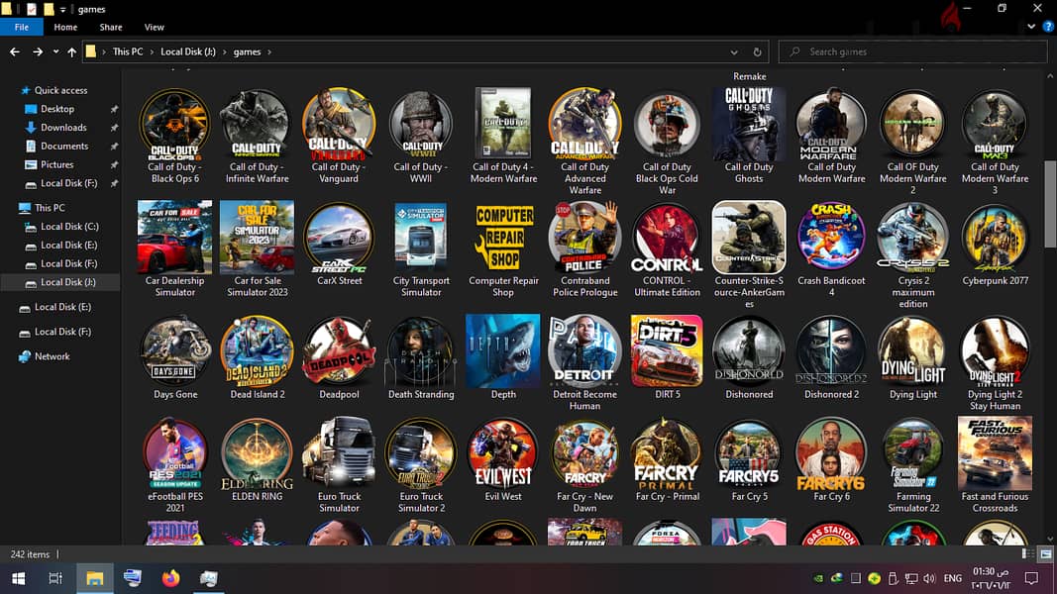This screenshot has width=1057, height=594.
Task: Select Local Disk (C:) under This PC
Action: pos(69,227)
